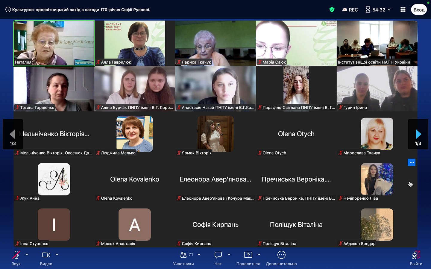Click the blue three-dots button on right edge
Screen dimensions: 431x269
[x=412, y=163]
